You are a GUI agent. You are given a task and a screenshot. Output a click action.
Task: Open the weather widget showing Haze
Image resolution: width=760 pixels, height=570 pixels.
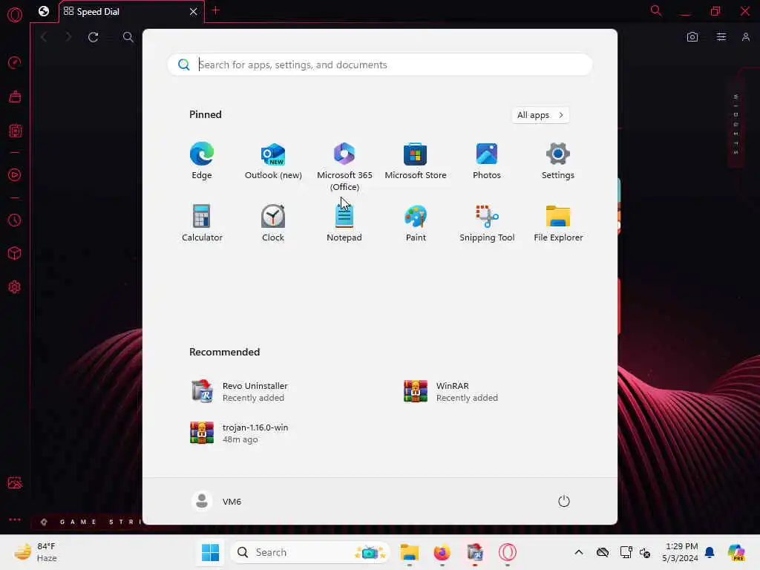(x=35, y=552)
